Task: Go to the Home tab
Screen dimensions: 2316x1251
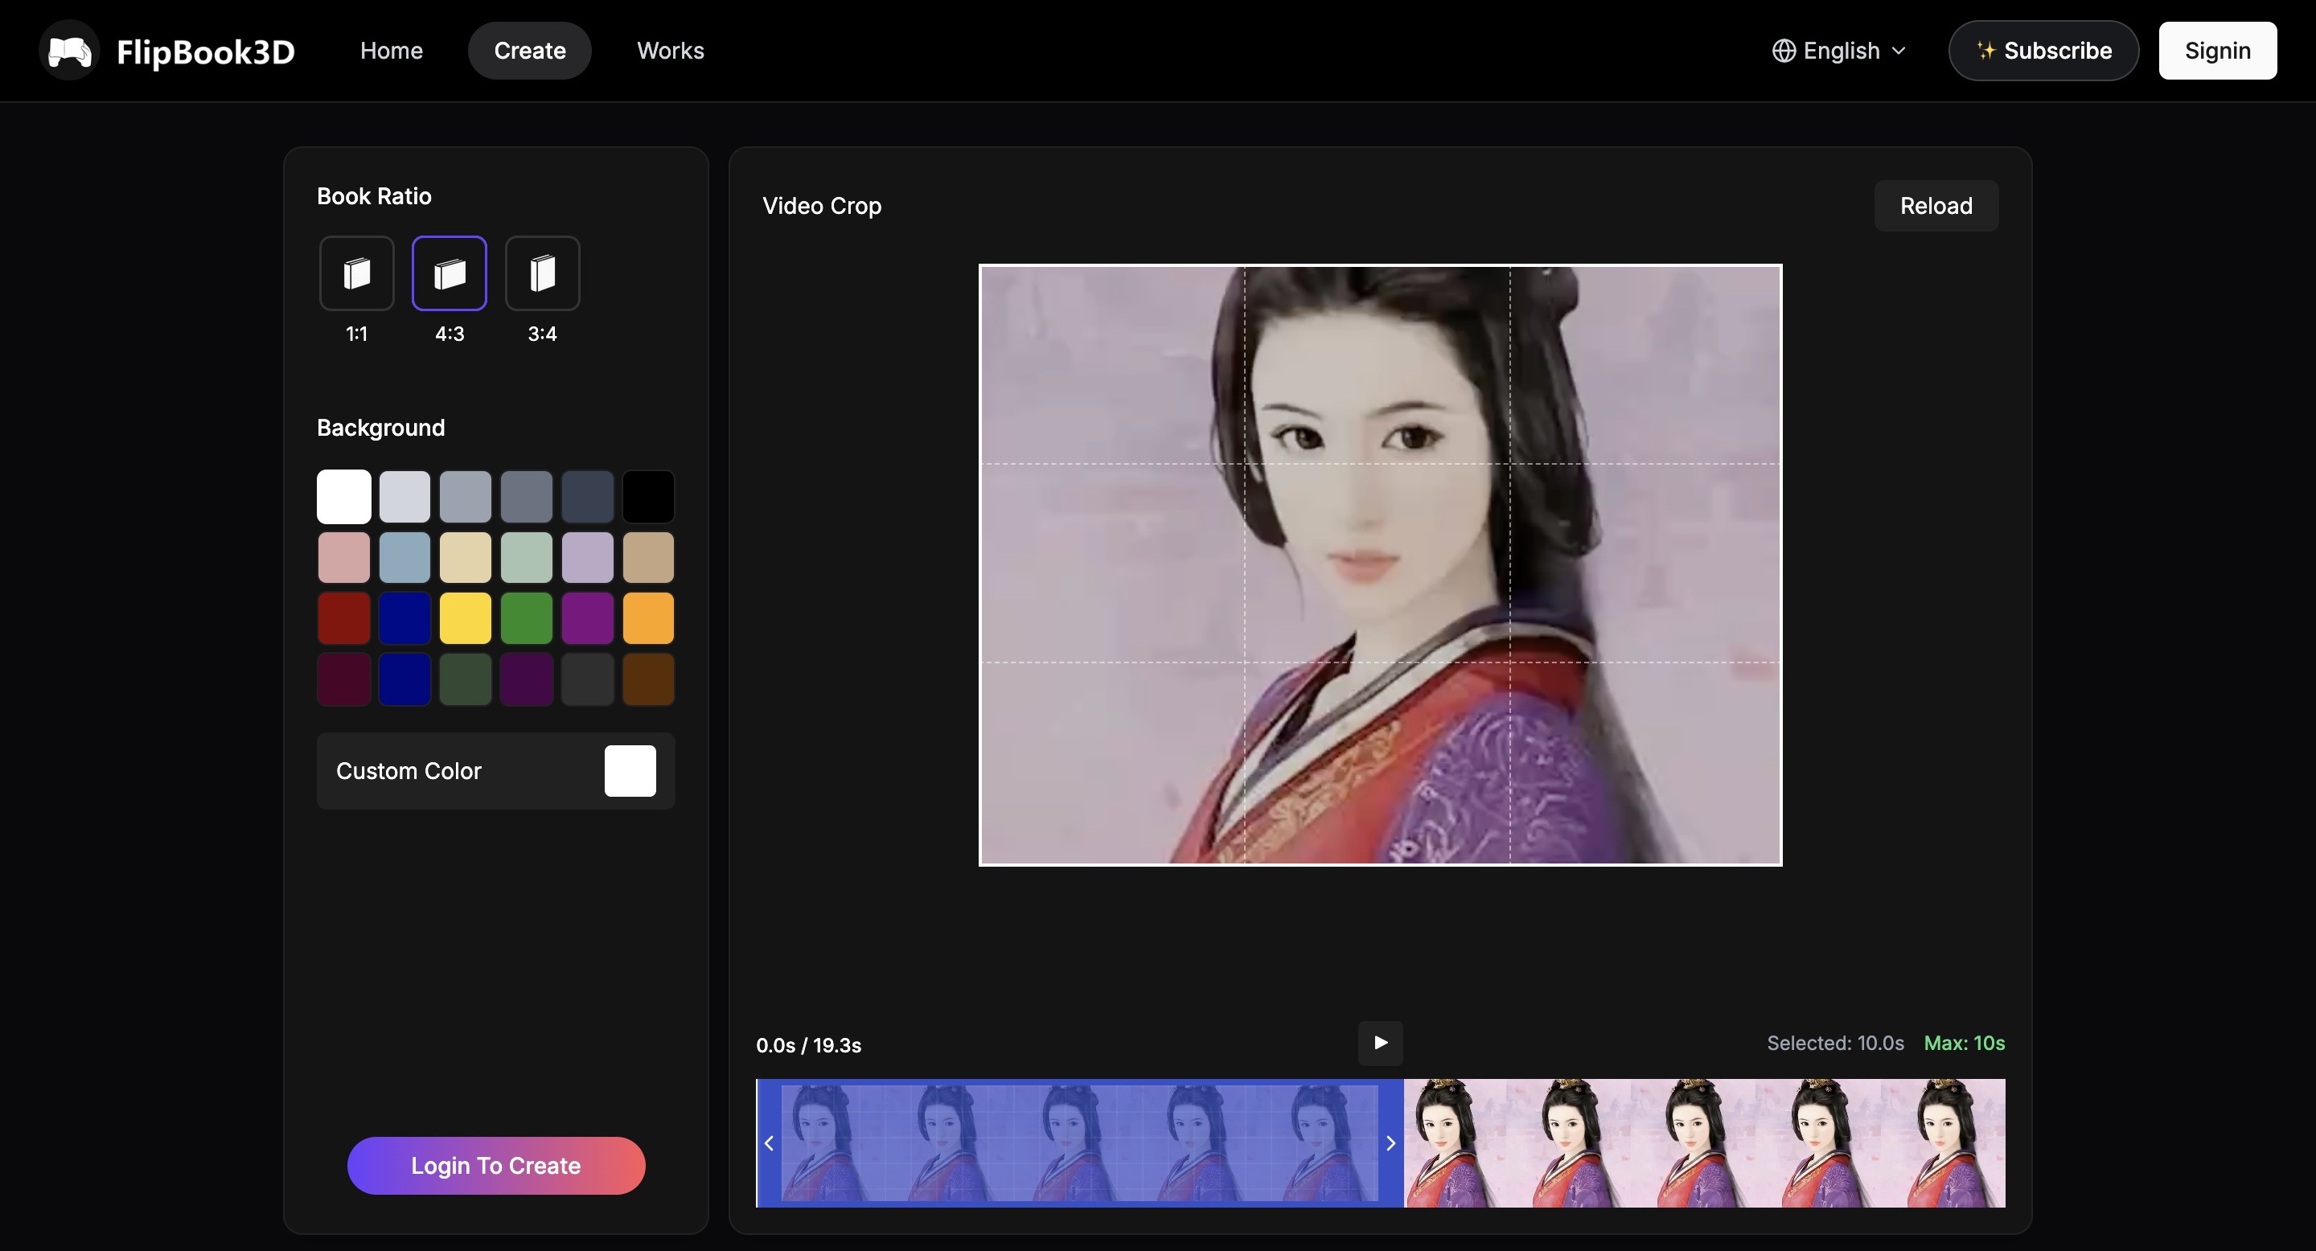Action: coord(391,51)
